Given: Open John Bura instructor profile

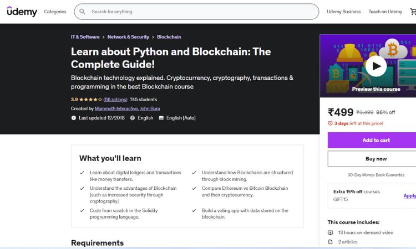Looking at the screenshot, I should pyautogui.click(x=150, y=108).
